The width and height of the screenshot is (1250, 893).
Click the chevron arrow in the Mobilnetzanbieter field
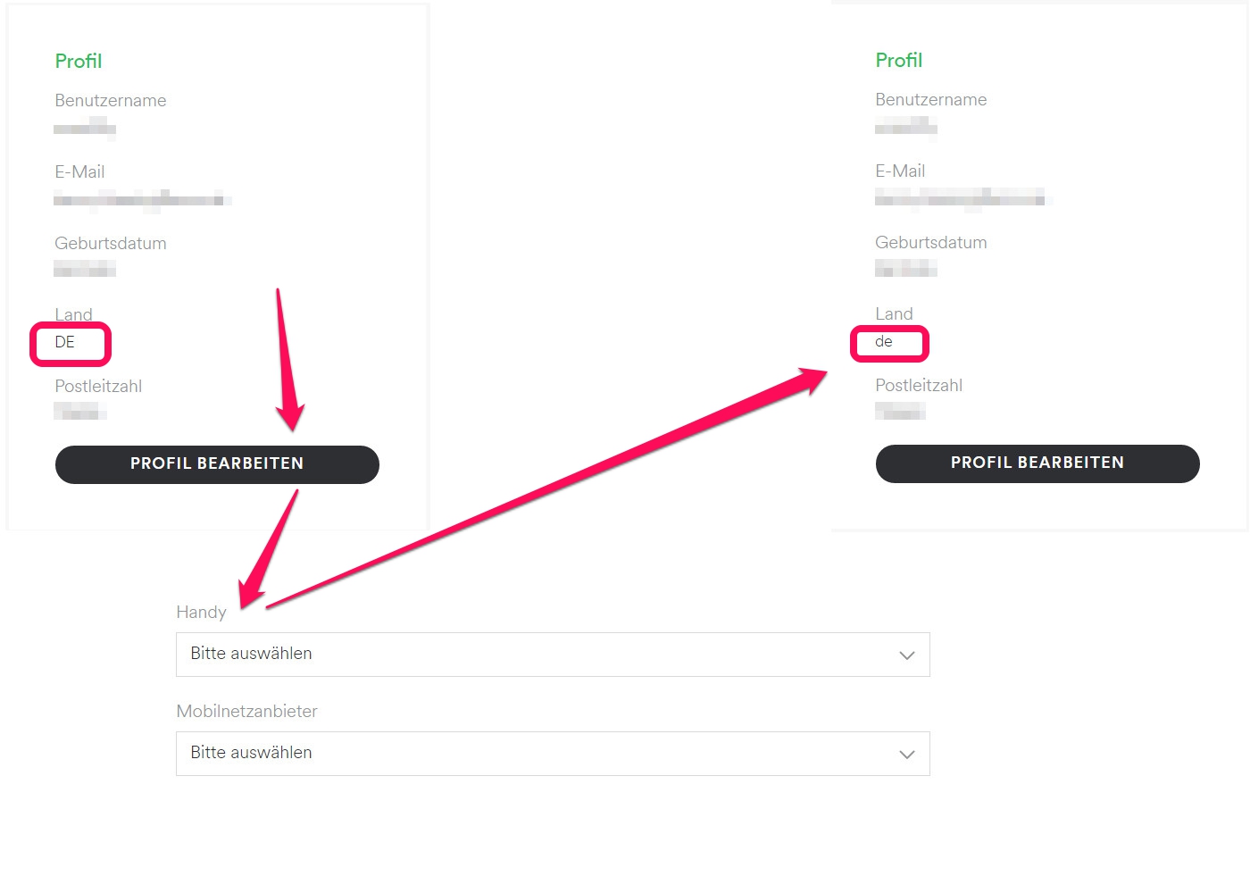[907, 755]
